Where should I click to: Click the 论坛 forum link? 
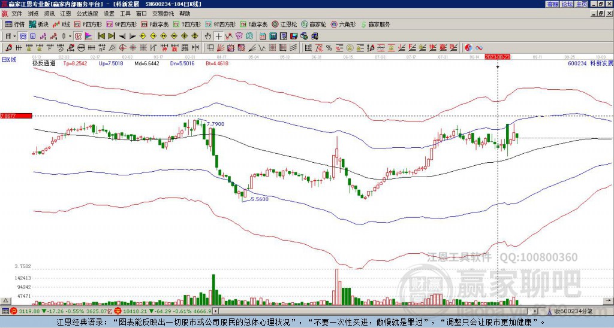pyautogui.click(x=567, y=4)
